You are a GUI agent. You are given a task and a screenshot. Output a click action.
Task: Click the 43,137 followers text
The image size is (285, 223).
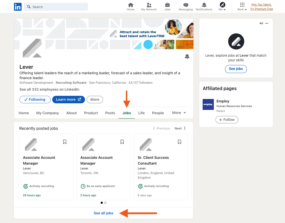(x=141, y=83)
